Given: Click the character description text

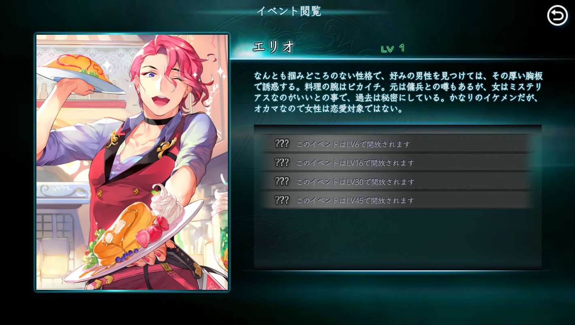Looking at the screenshot, I should tap(398, 92).
